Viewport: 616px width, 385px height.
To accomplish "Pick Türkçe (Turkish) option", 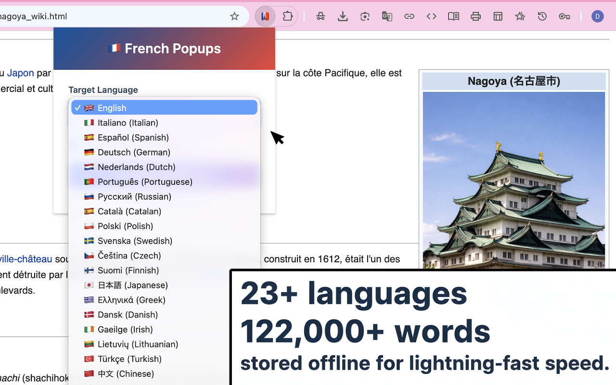I will (164, 359).
